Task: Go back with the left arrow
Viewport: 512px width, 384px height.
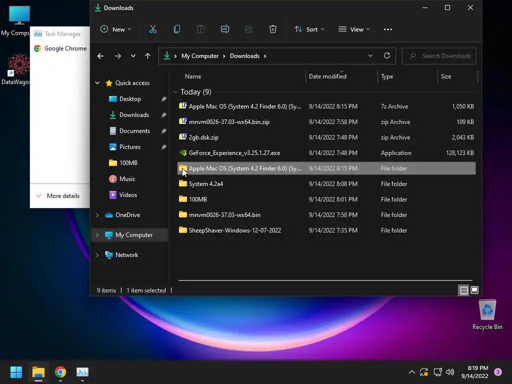Action: [100, 56]
